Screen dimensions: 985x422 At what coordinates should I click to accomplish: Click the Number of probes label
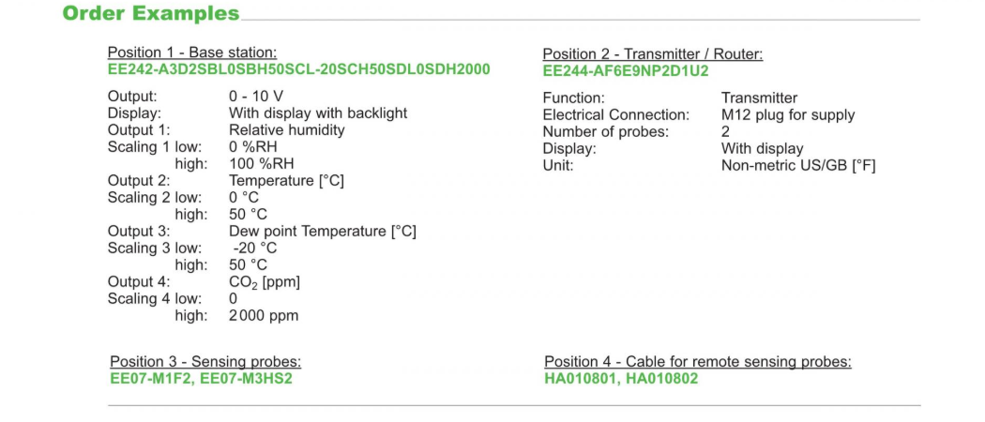(x=605, y=132)
